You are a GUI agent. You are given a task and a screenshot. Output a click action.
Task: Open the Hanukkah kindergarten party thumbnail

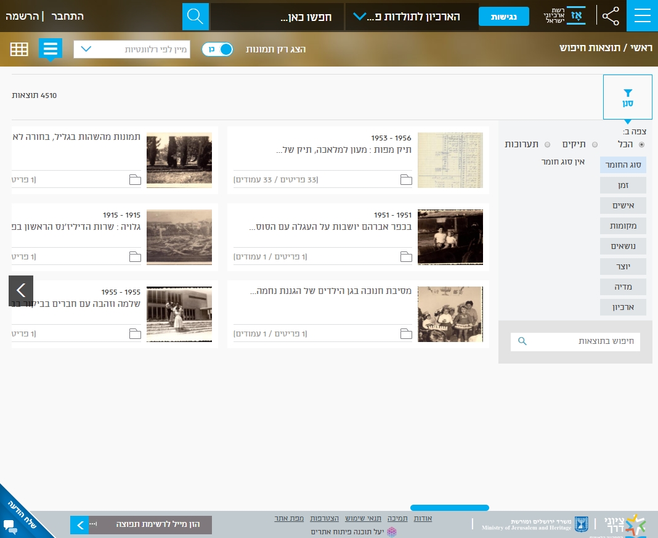click(x=450, y=314)
